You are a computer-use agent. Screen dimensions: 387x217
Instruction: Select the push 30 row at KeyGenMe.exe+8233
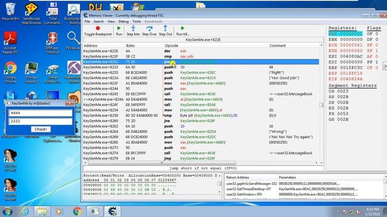point(201,67)
